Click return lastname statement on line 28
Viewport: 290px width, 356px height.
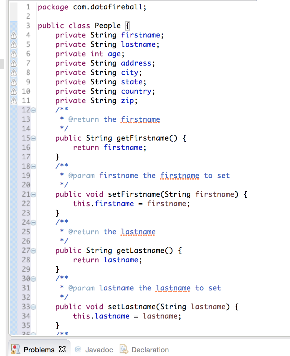(x=108, y=260)
